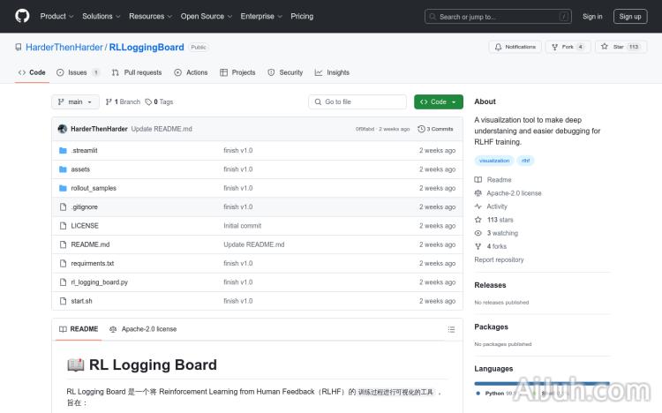The height and width of the screenshot is (413, 662).
Task: Click the finish v1.0 commit for assets
Action: [238, 169]
